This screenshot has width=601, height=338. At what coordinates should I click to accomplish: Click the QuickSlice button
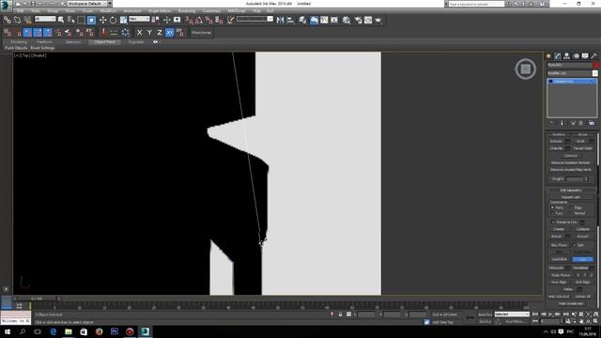tap(560, 259)
